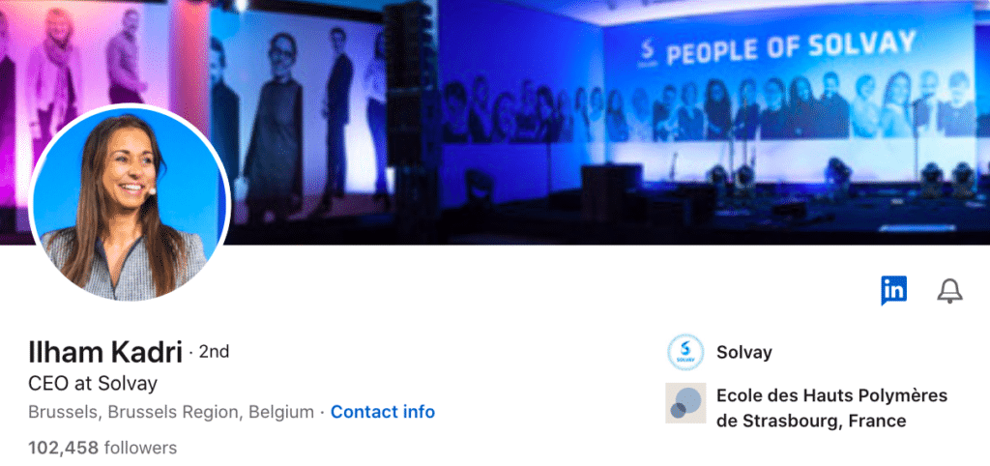990x466 pixels.
Task: Click the Brussels, Brussels Region, Belgium location text
Action: [x=171, y=412]
